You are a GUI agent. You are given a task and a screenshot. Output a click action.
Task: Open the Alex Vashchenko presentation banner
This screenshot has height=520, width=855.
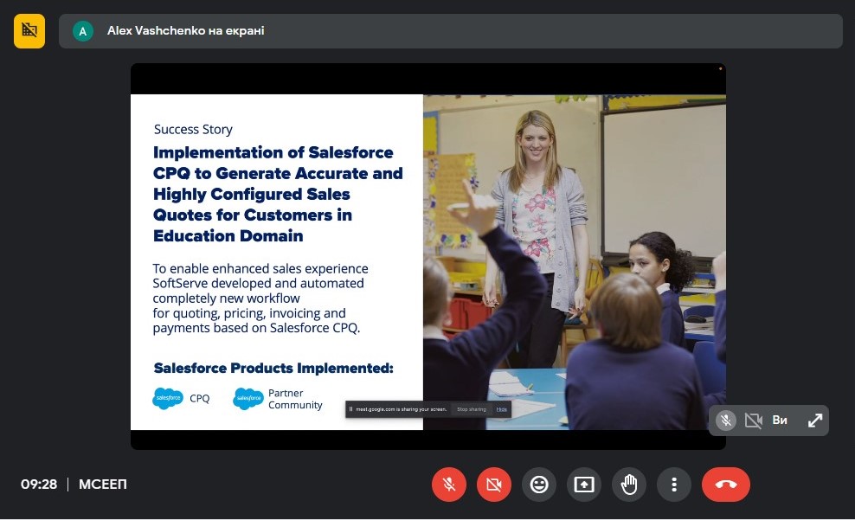click(x=450, y=31)
